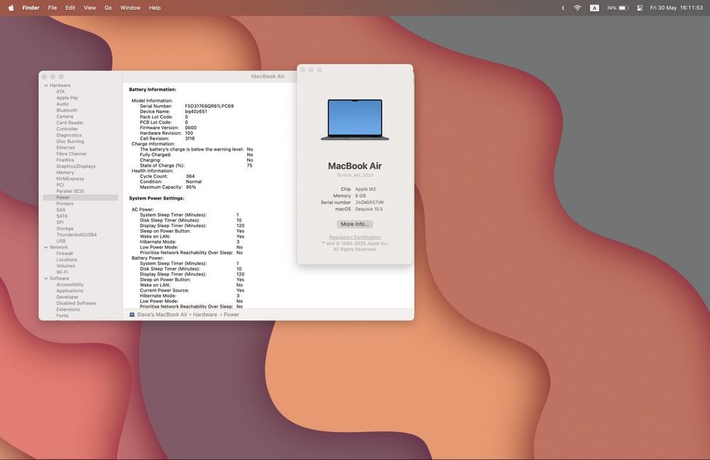Image resolution: width=710 pixels, height=460 pixels.
Task: Select Applications under Software
Action: click(x=70, y=290)
